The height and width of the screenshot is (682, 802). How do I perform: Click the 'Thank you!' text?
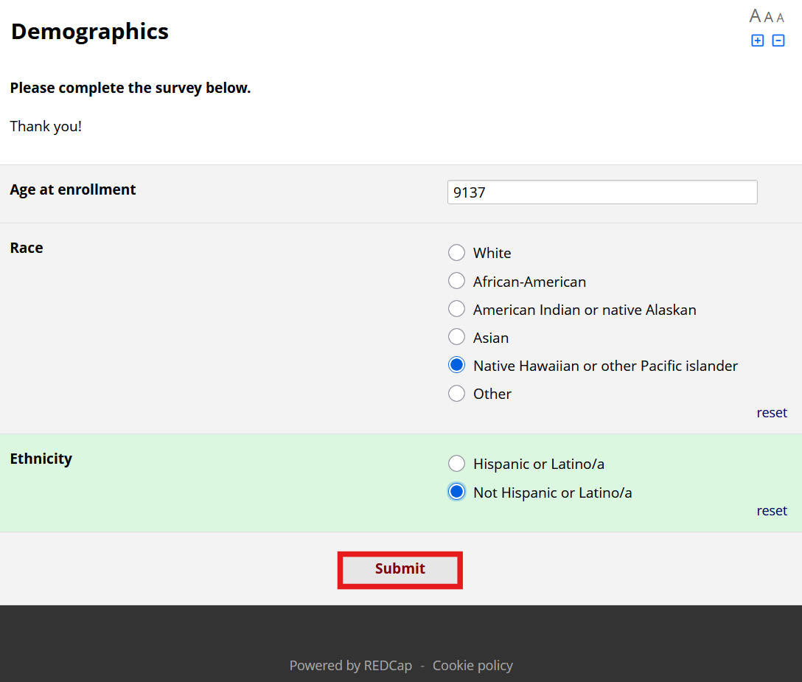click(46, 126)
